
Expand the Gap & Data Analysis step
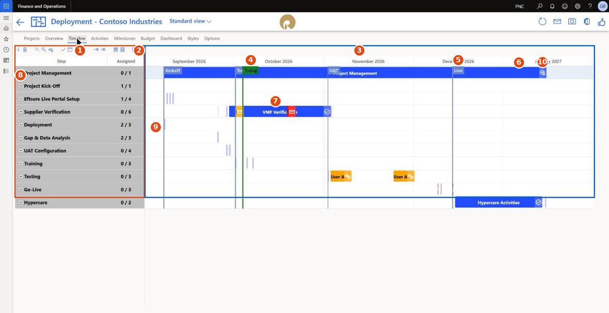coord(21,137)
